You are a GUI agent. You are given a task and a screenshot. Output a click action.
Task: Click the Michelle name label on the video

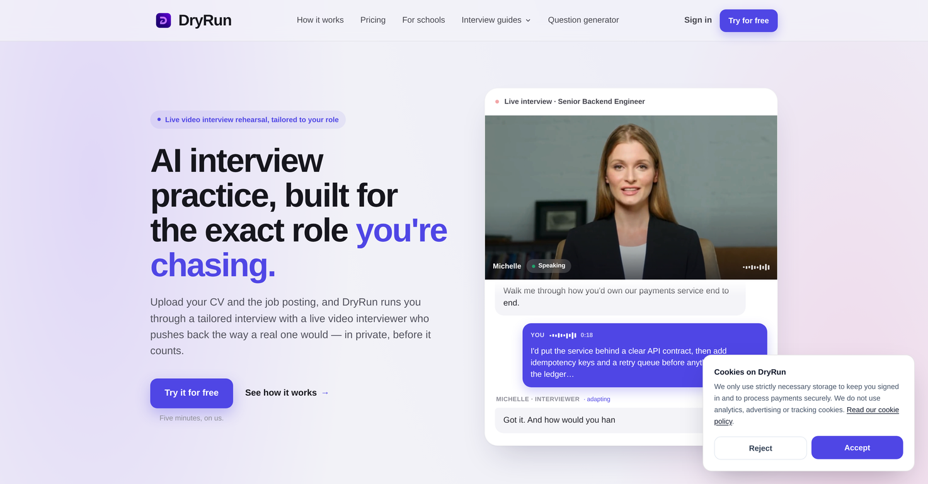[507, 266]
